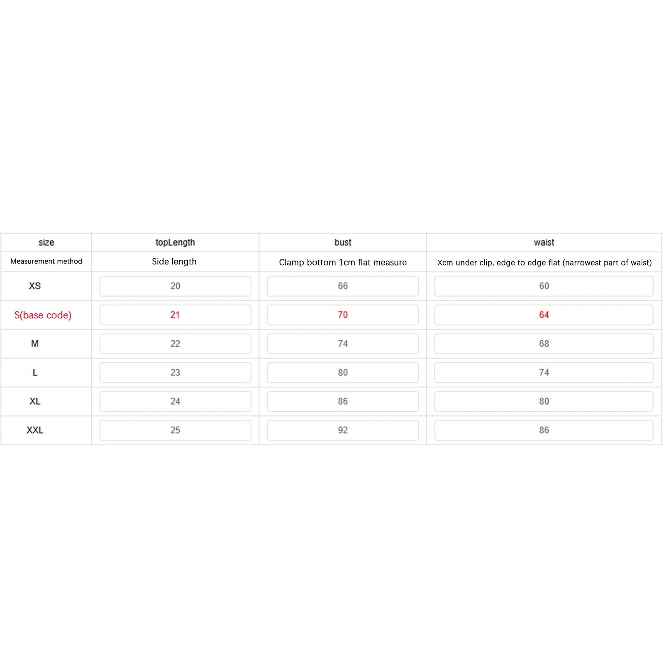Select the red bust value 70 field

[x=342, y=315]
